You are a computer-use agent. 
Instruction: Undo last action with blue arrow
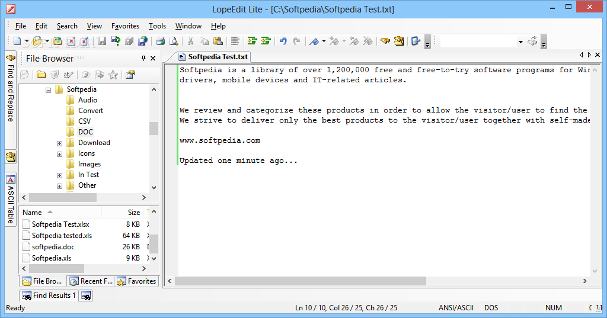pyautogui.click(x=283, y=41)
